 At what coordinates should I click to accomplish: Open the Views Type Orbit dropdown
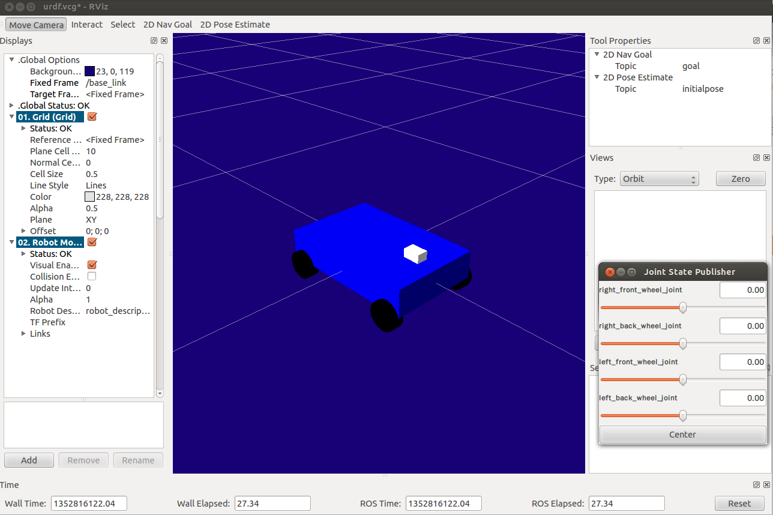pyautogui.click(x=658, y=179)
